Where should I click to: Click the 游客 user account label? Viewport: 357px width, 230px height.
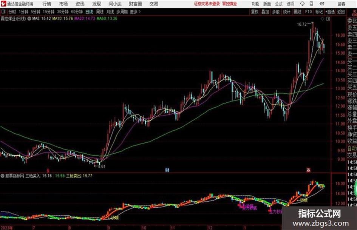pyautogui.click(x=341, y=4)
